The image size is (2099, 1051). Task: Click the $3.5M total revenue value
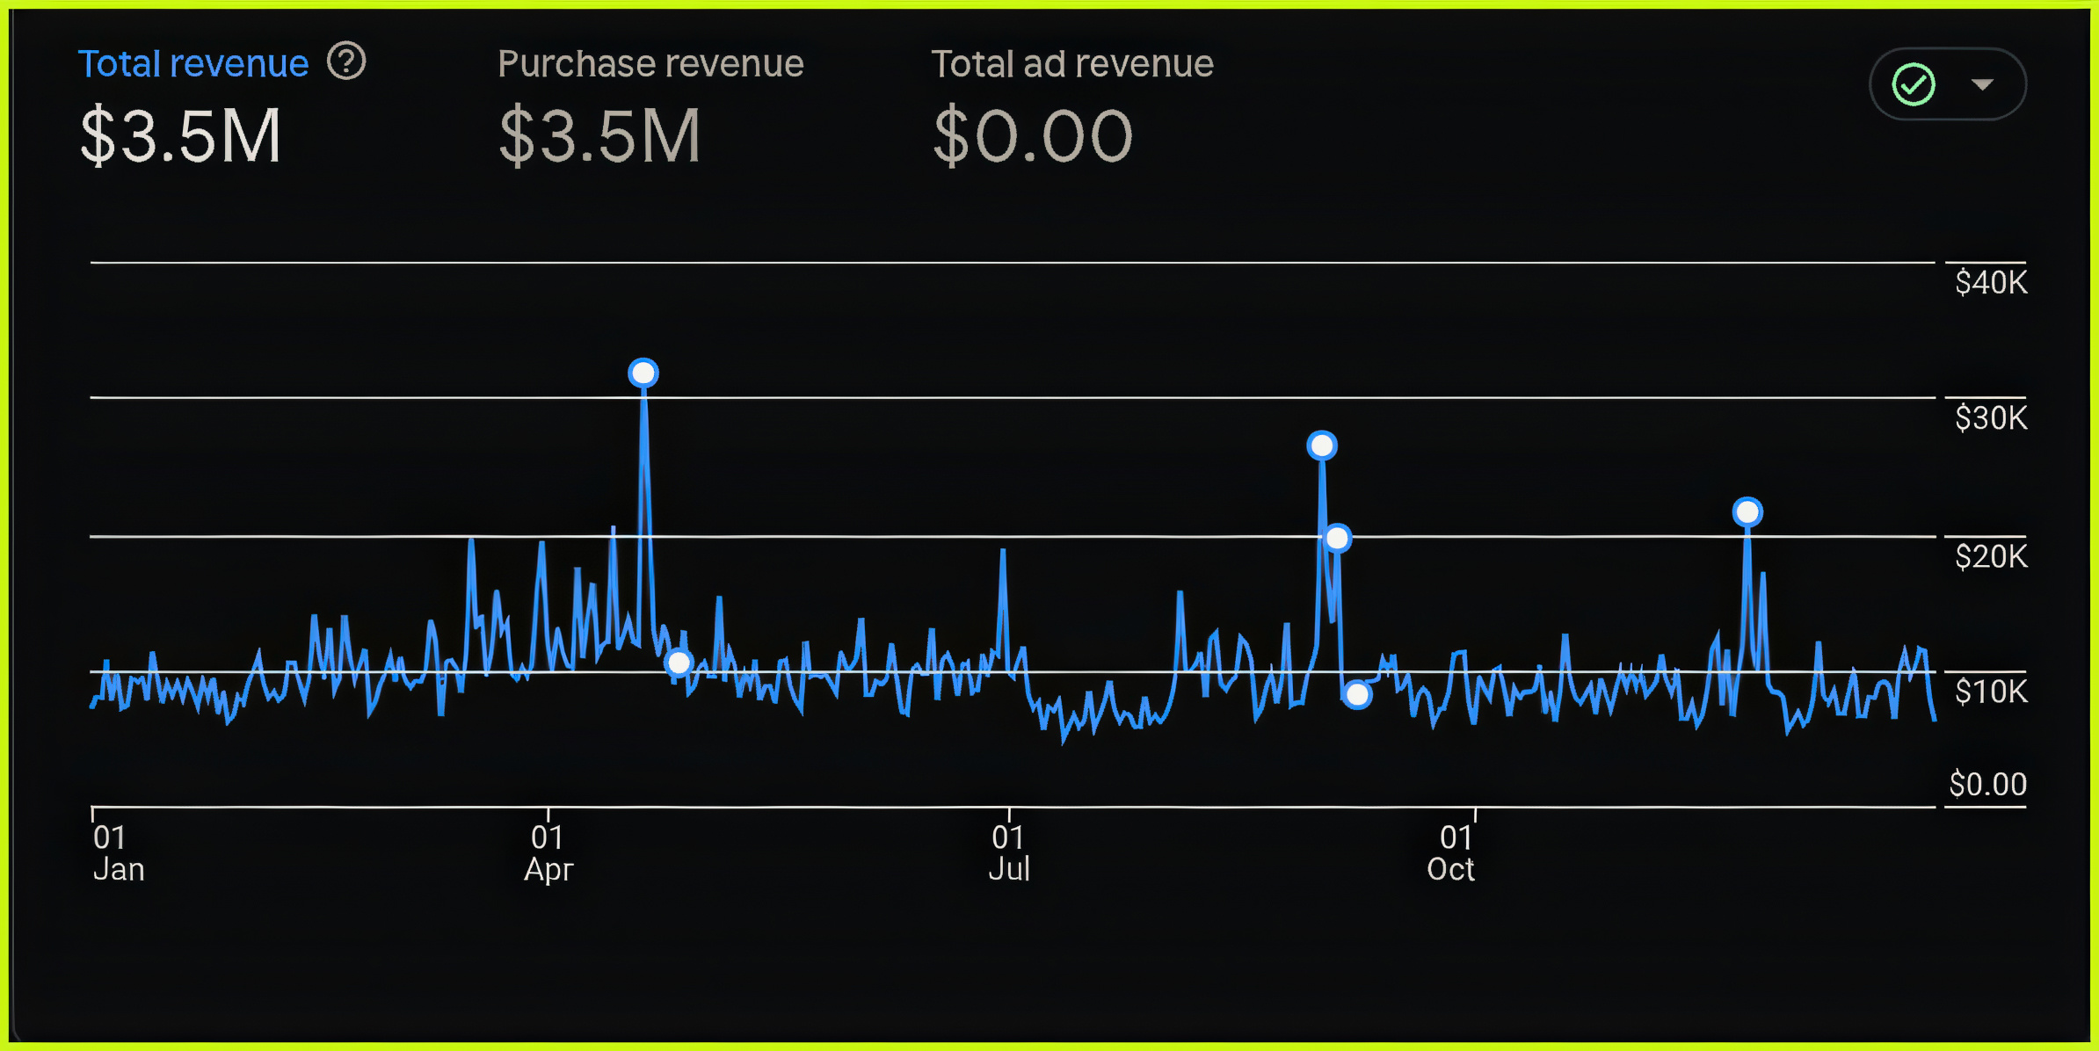click(181, 136)
